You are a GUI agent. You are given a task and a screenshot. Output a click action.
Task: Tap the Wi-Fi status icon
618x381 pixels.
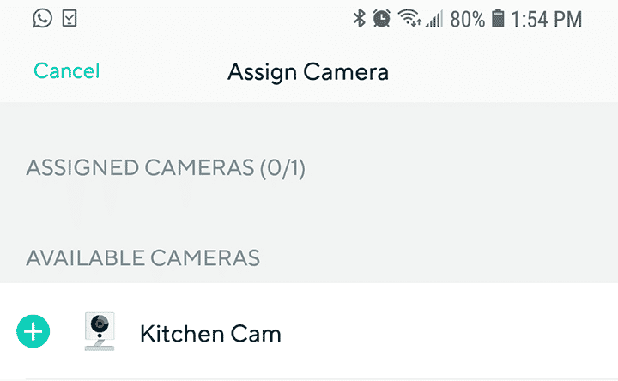(409, 18)
